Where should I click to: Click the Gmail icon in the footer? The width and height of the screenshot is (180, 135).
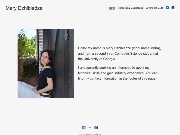click(x=90, y=128)
